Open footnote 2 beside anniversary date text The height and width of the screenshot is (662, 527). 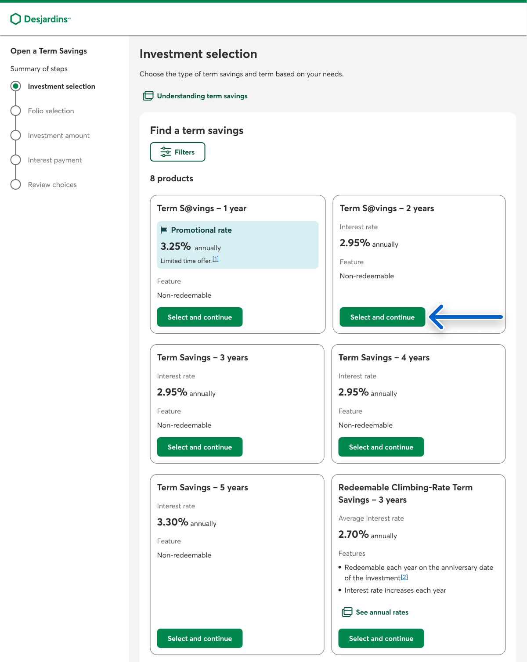pos(404,577)
